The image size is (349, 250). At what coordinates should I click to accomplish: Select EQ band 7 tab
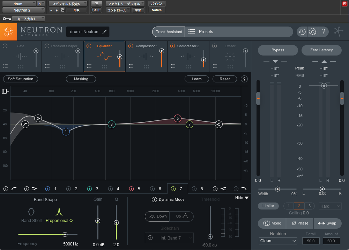tap(177, 189)
